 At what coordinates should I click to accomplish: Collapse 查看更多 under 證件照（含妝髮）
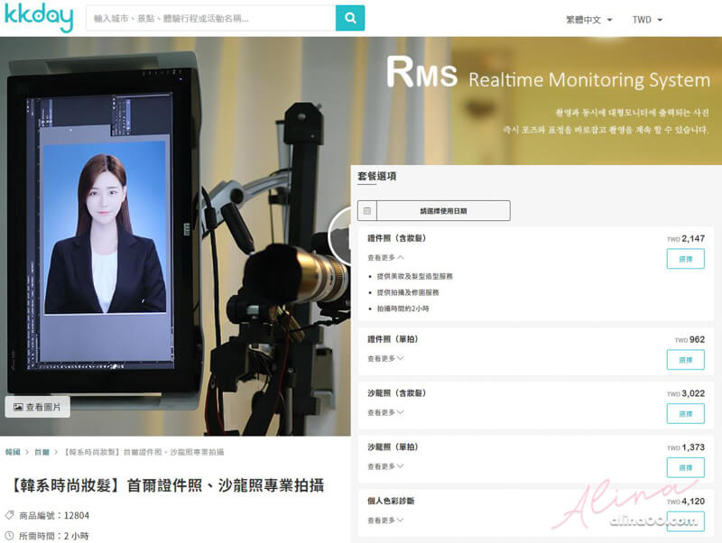pos(386,258)
